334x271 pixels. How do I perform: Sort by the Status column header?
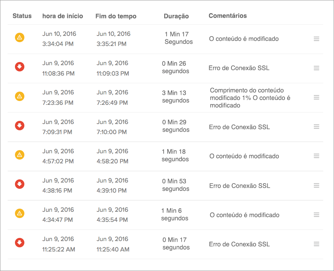[22, 16]
